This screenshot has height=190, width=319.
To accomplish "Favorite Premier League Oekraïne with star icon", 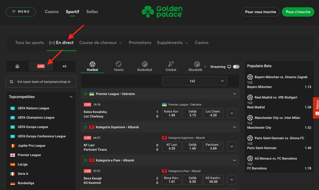I will [86, 94].
